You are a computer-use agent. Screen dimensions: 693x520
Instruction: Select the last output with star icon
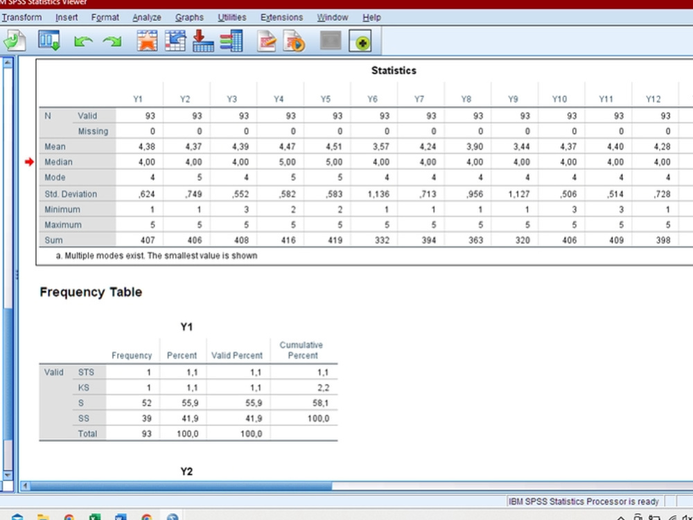[x=148, y=41]
